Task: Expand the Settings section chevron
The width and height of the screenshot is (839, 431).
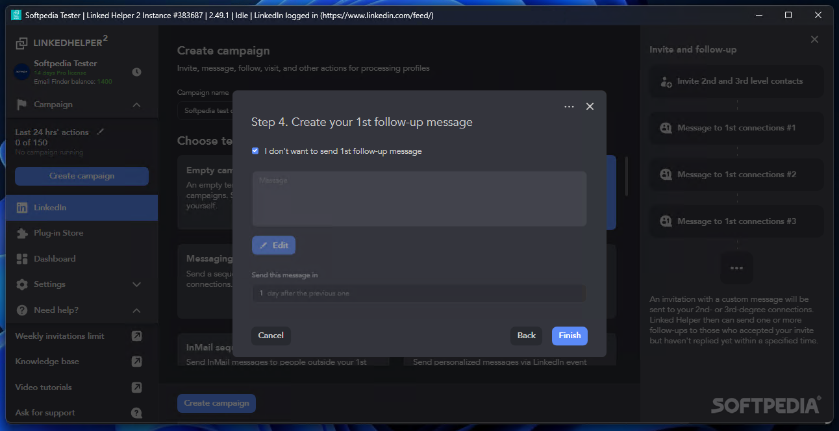Action: [136, 284]
